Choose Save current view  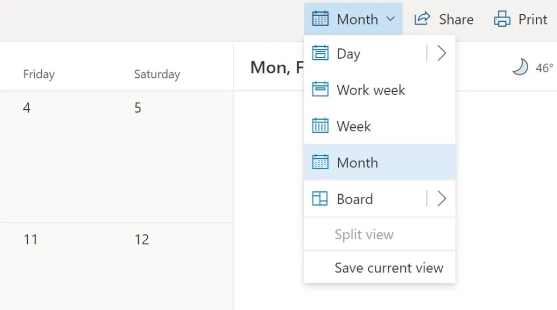point(389,268)
